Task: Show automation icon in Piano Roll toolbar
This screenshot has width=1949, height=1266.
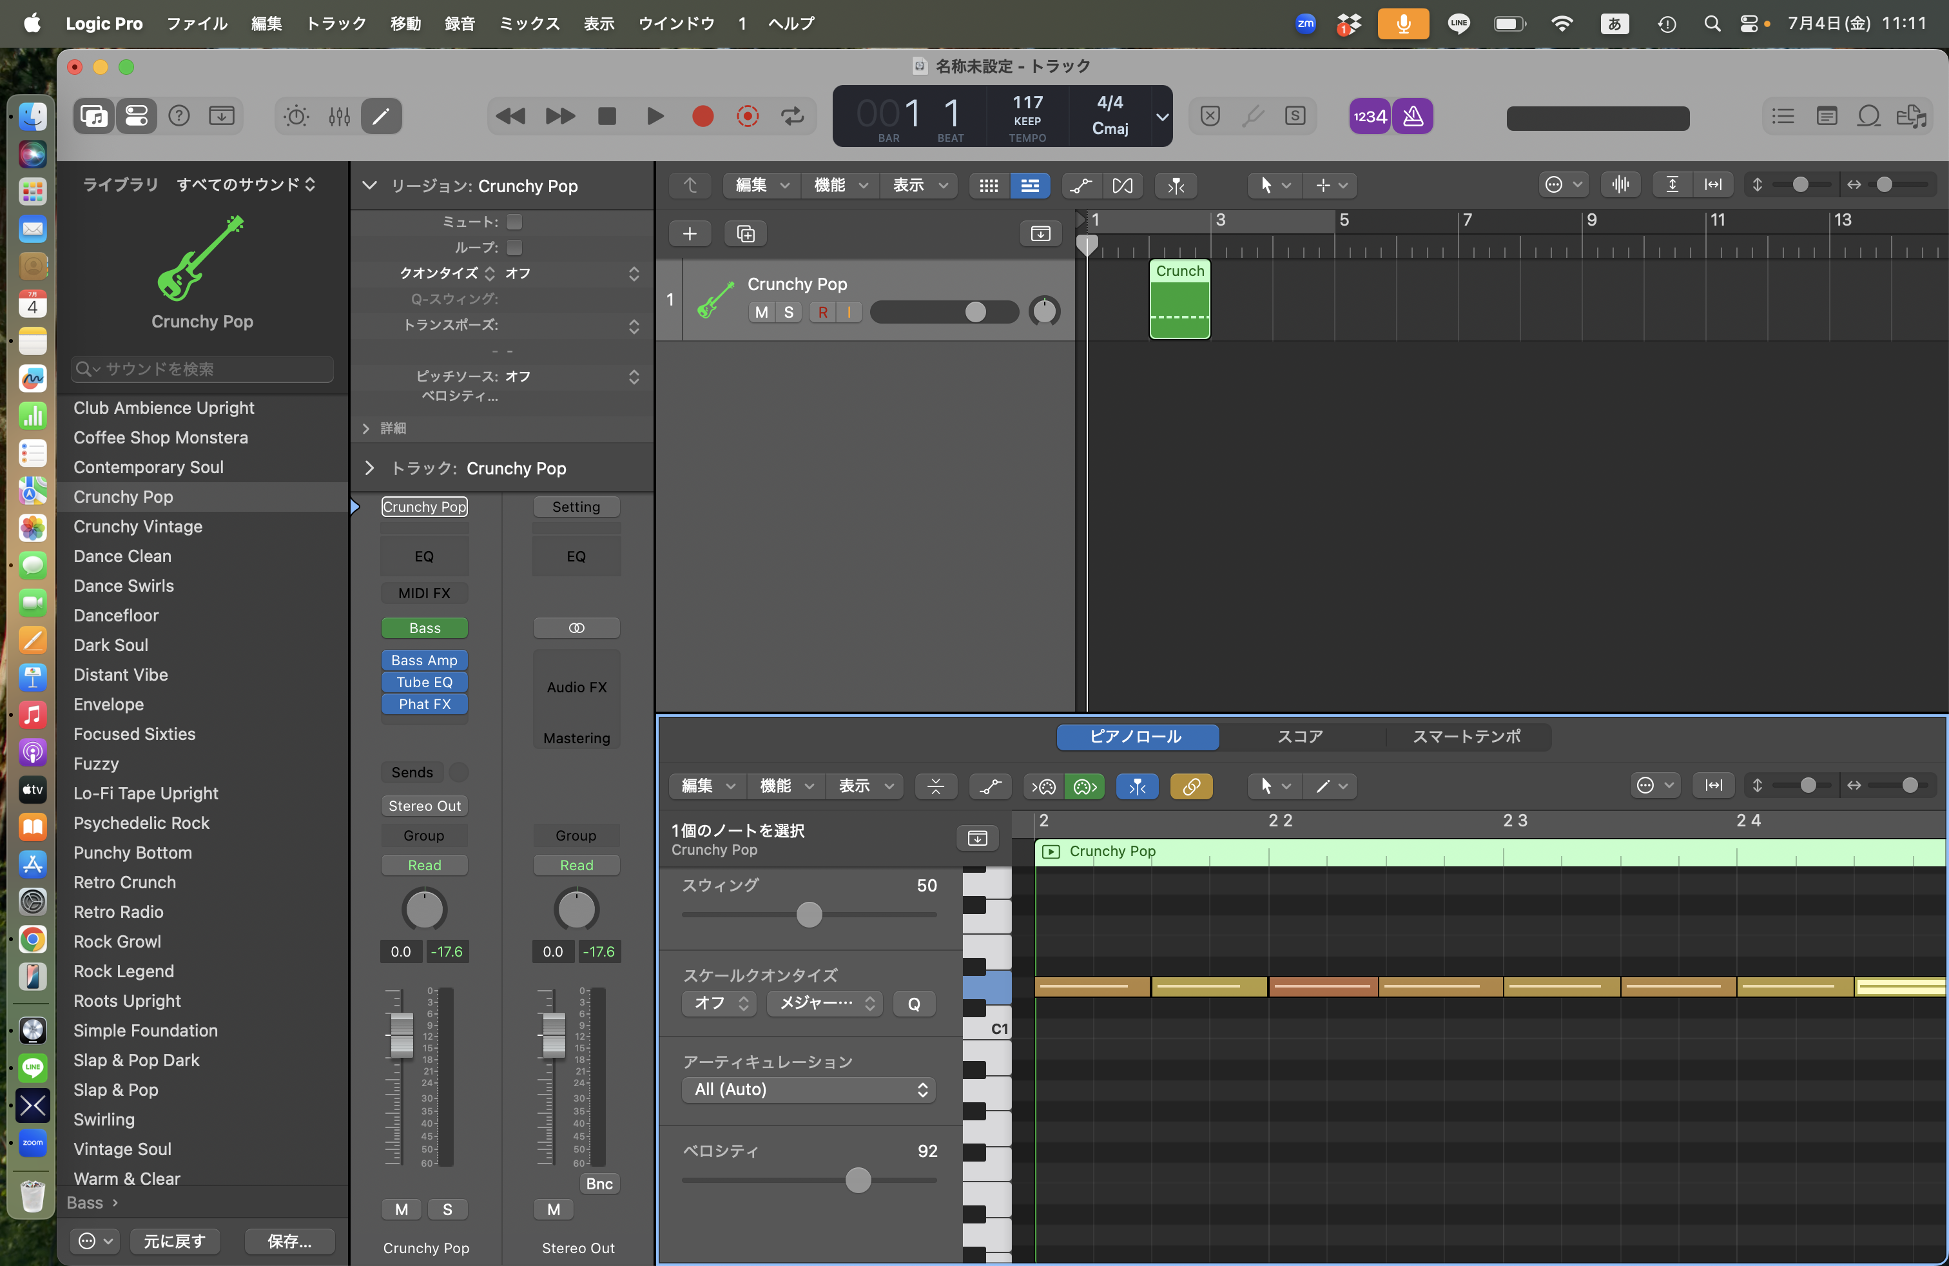Action: click(x=990, y=786)
